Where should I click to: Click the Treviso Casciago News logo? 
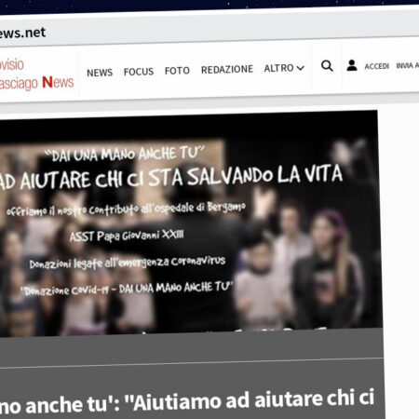click(36, 74)
